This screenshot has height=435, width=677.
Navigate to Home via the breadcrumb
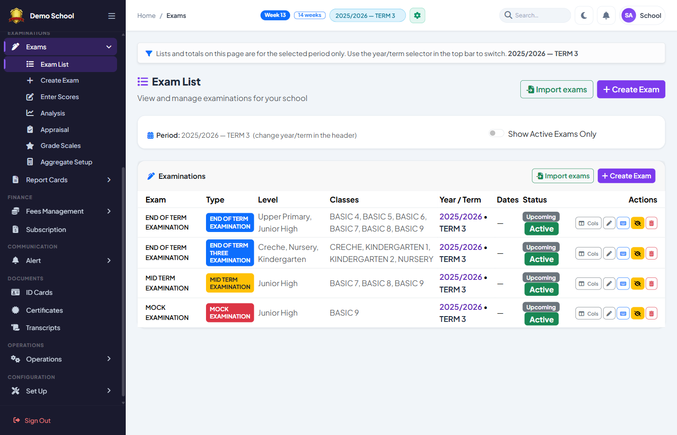pyautogui.click(x=147, y=15)
